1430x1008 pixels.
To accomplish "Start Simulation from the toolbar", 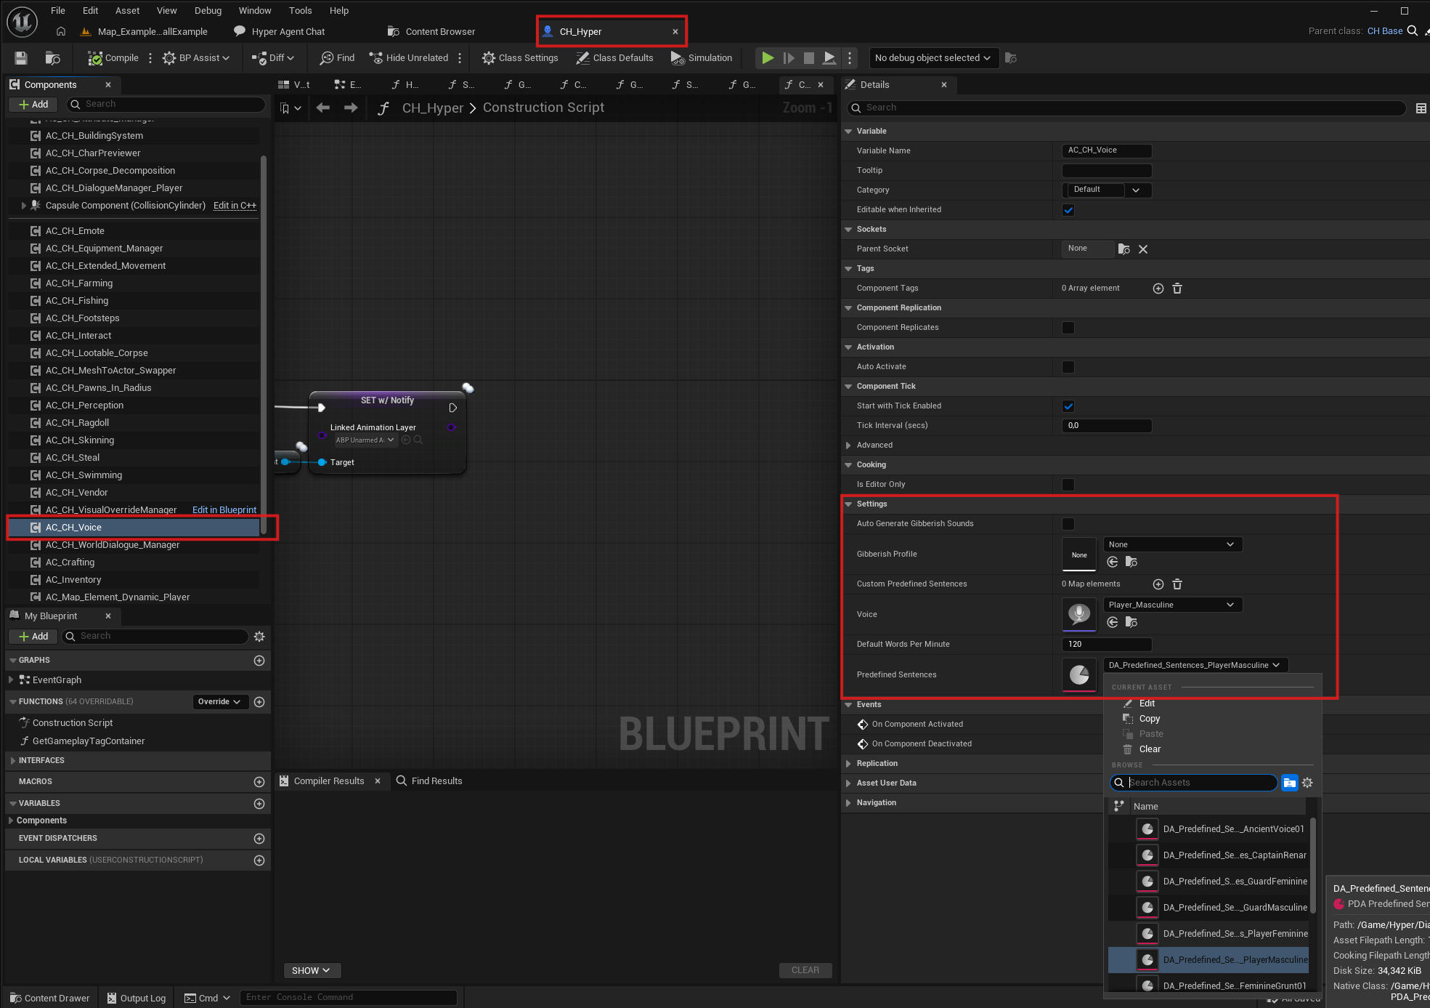I will click(x=702, y=58).
